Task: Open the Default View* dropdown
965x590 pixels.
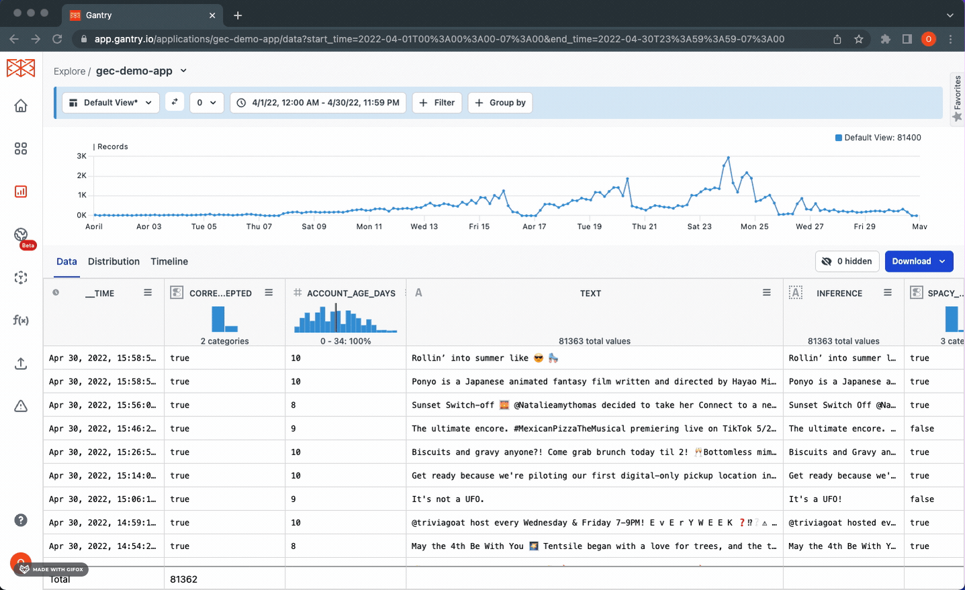Action: tap(111, 103)
